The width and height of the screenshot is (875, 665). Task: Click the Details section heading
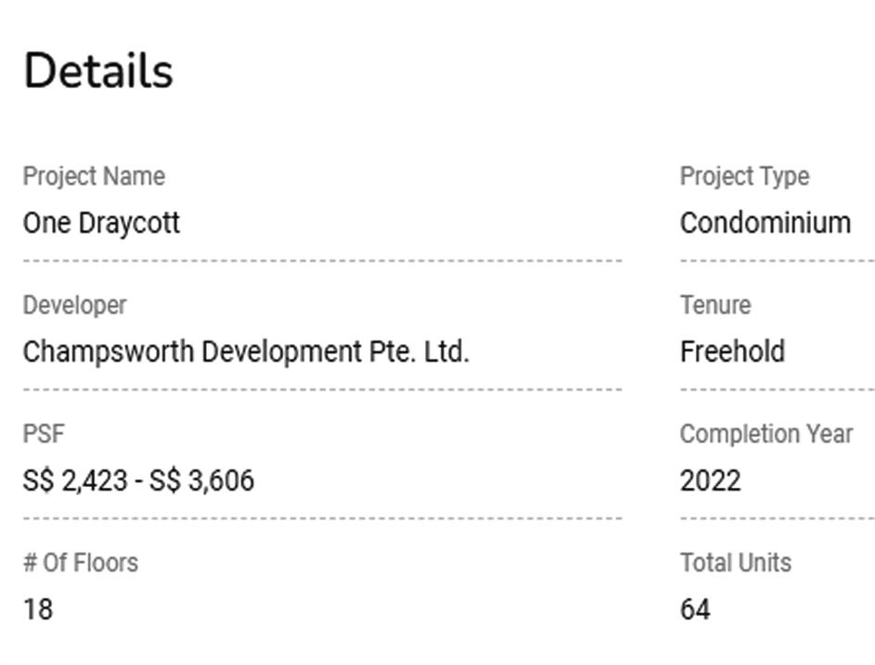(98, 71)
